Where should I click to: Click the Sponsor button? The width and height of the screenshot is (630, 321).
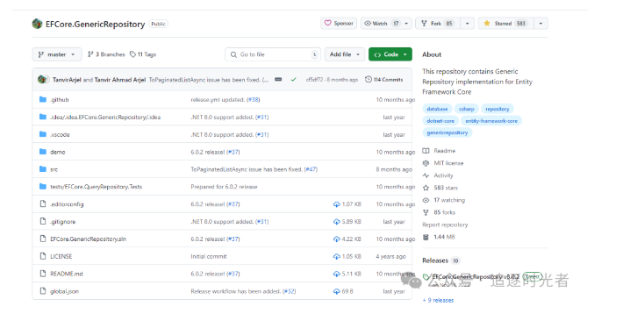[x=339, y=24]
